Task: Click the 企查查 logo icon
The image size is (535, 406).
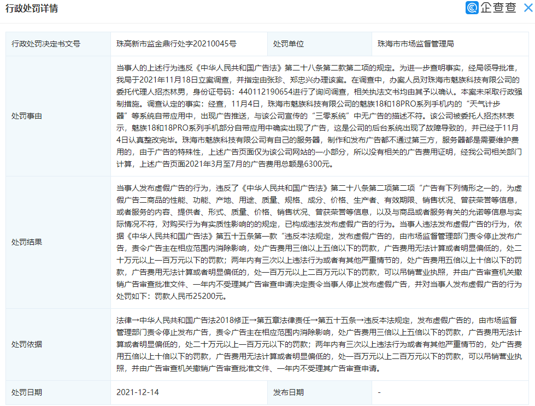Action: [472, 8]
